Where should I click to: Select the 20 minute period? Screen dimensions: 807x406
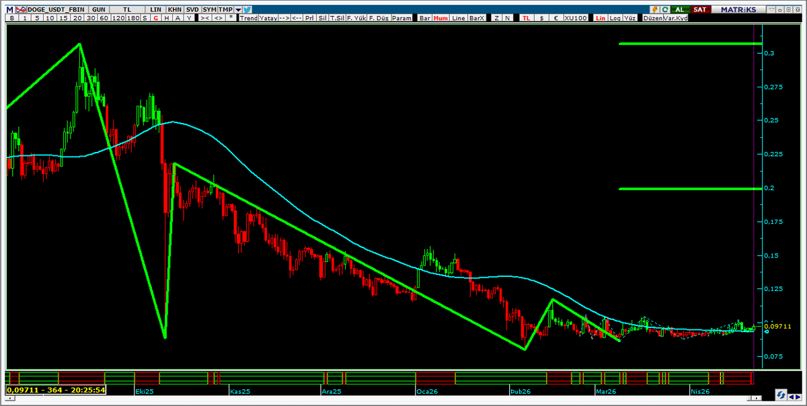click(77, 18)
